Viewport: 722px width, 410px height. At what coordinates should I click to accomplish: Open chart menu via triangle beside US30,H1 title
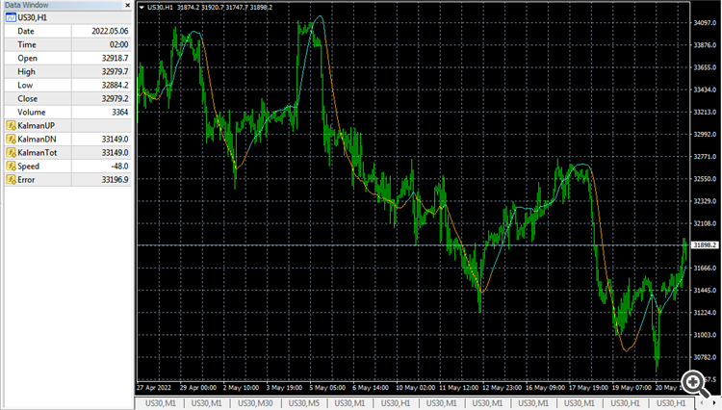142,8
